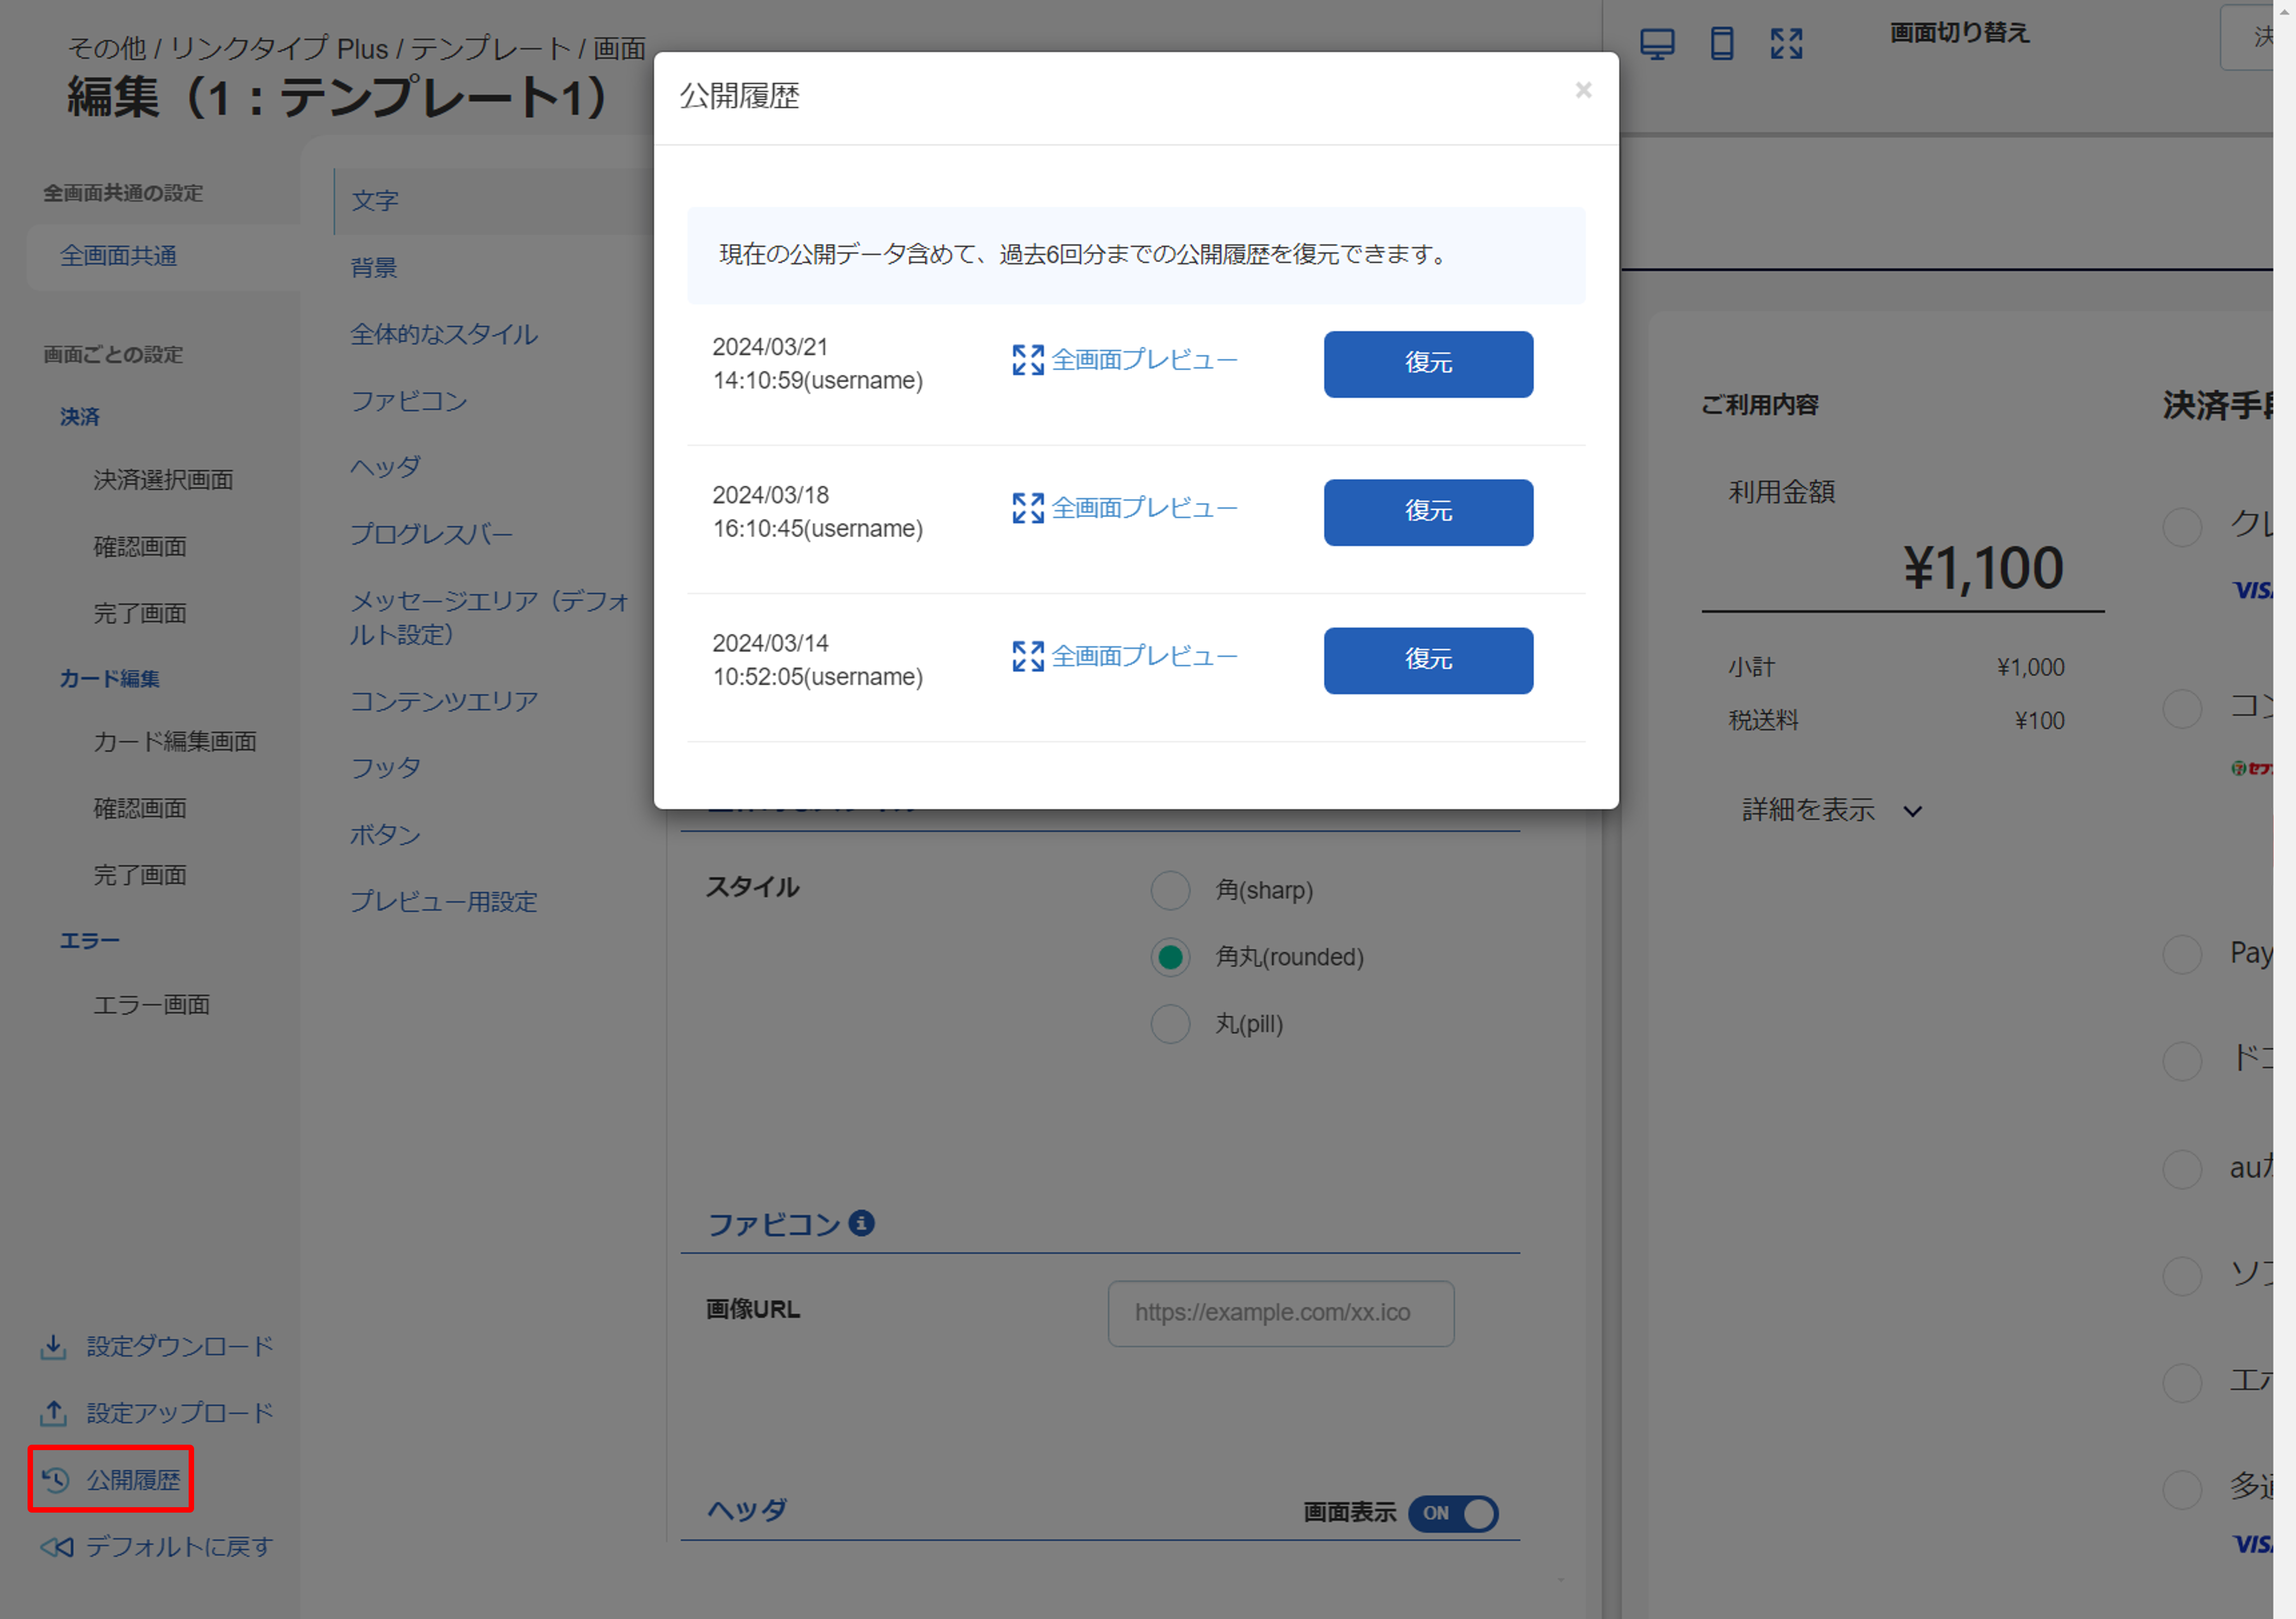Image resolution: width=2296 pixels, height=1619 pixels.
Task: Click fullscreen icon for 2024/03/14 entry
Action: [1028, 656]
